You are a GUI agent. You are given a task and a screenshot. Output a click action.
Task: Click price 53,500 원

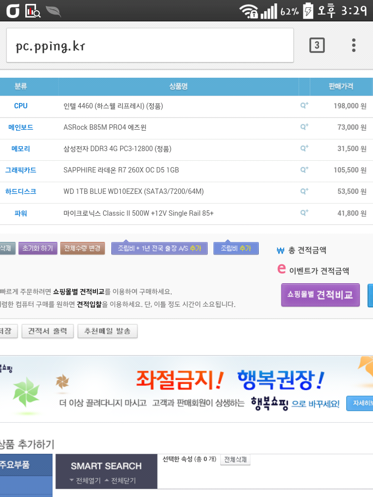click(x=352, y=191)
